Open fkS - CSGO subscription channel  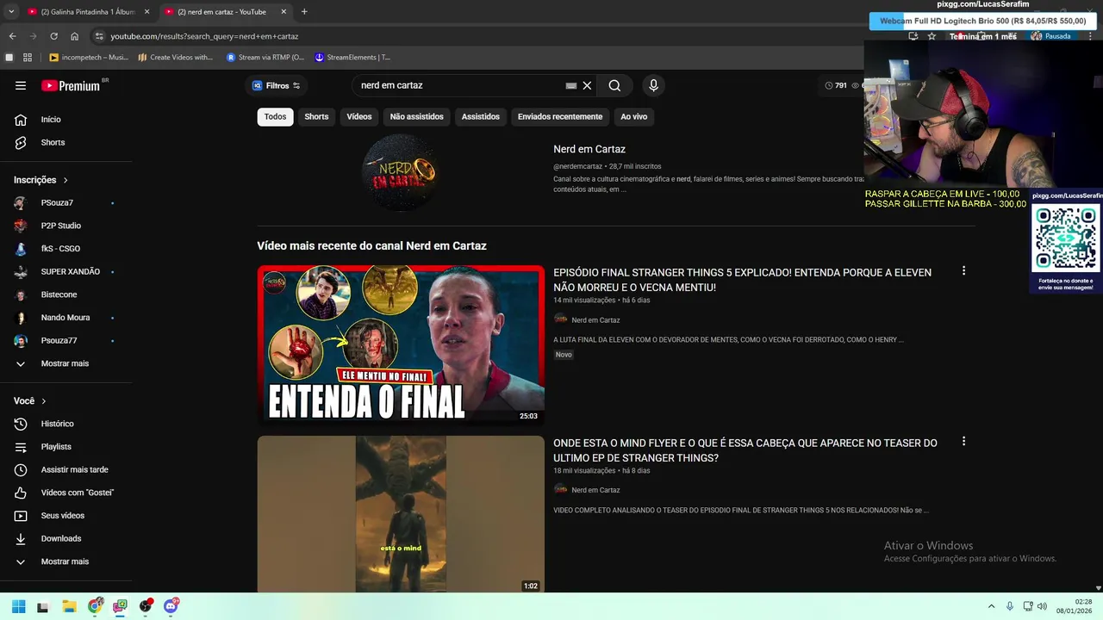66,249
